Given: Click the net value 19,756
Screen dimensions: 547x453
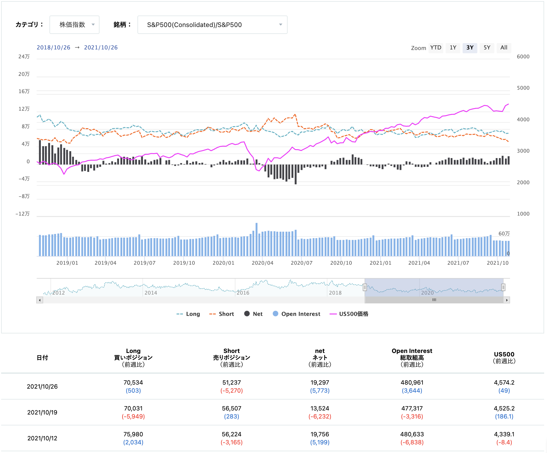Looking at the screenshot, I should coord(320,434).
